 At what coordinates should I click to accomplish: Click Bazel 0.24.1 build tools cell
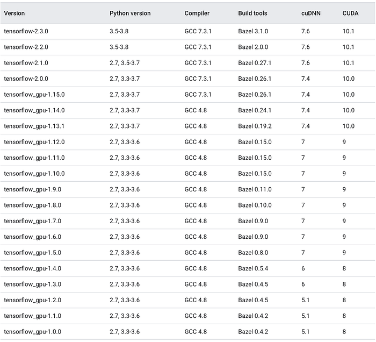pyautogui.click(x=255, y=110)
